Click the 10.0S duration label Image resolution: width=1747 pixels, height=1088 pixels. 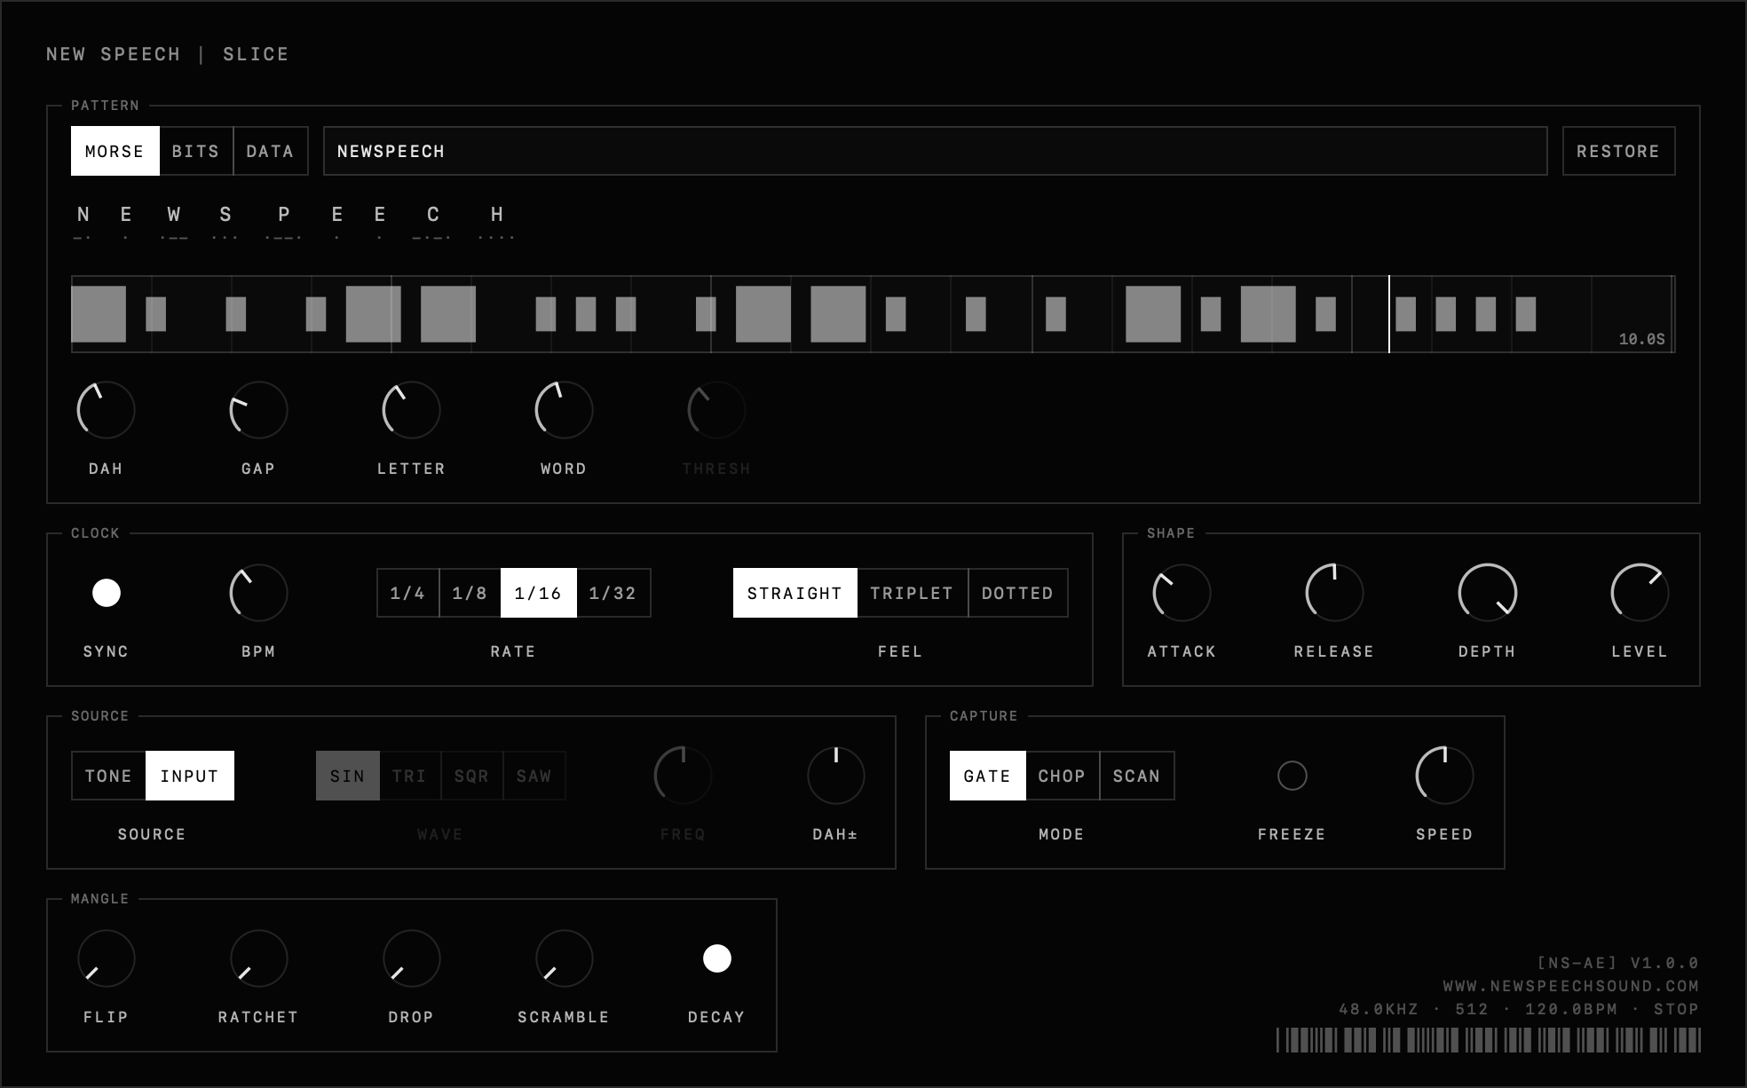(x=1642, y=339)
